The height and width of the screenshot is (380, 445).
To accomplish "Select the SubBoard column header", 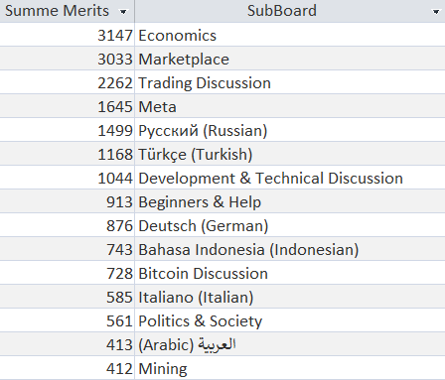I will tap(290, 11).
